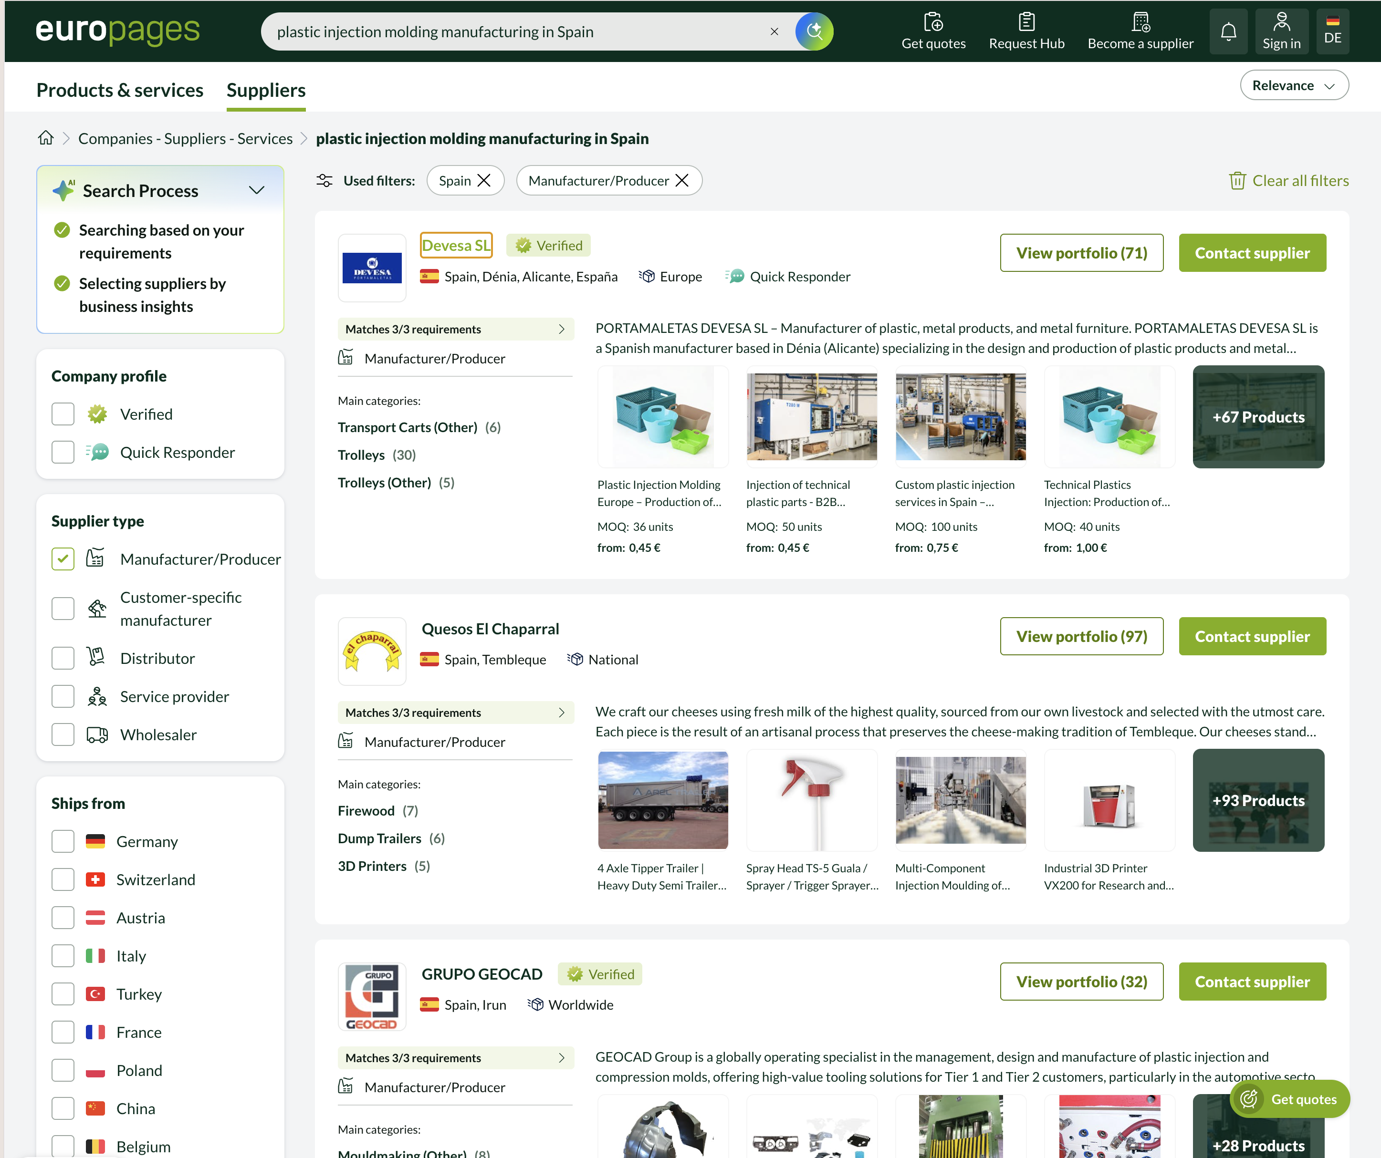Check France under Ships from

click(x=63, y=1033)
